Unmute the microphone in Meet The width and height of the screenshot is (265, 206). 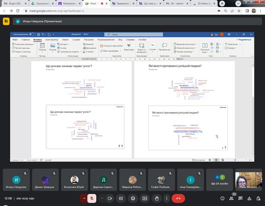pos(92,199)
